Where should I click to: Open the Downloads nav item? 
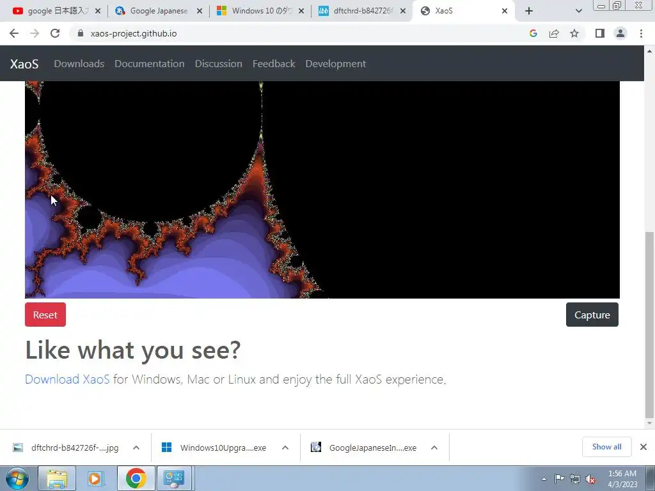(79, 64)
